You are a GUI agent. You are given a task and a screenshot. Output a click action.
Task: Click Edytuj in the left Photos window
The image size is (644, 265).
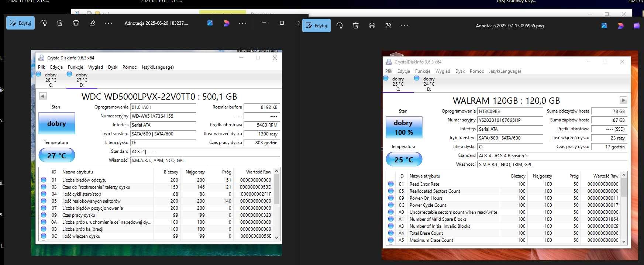click(20, 23)
